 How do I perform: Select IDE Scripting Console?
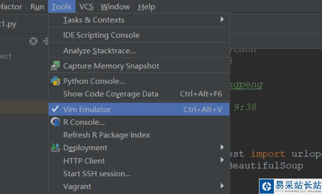pyautogui.click(x=101, y=35)
